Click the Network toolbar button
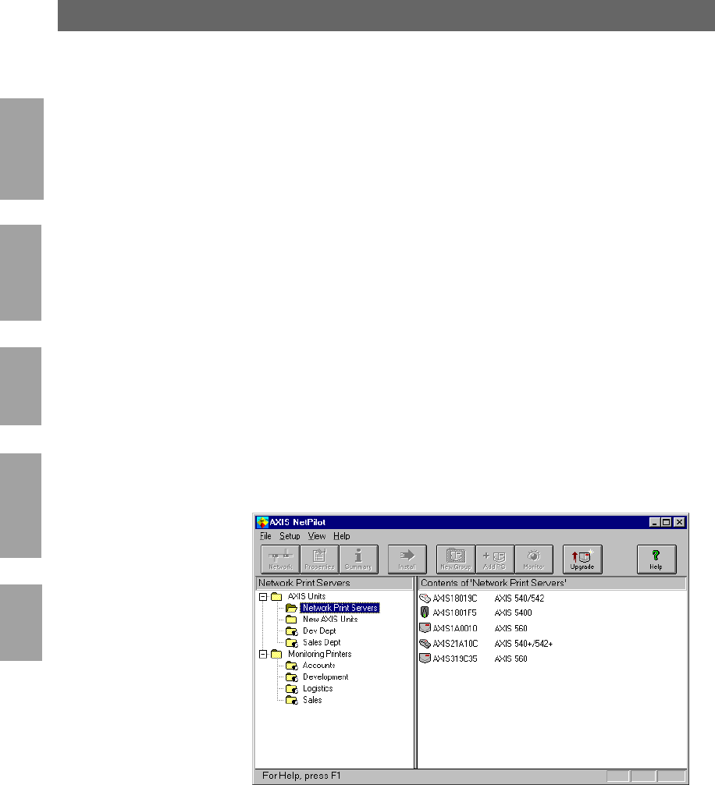This screenshot has width=715, height=785. (x=280, y=559)
